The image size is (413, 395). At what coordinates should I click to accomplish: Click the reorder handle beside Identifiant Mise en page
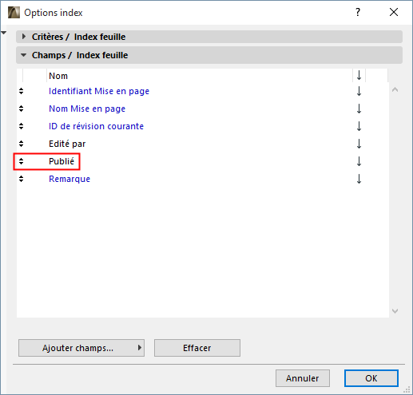point(21,91)
